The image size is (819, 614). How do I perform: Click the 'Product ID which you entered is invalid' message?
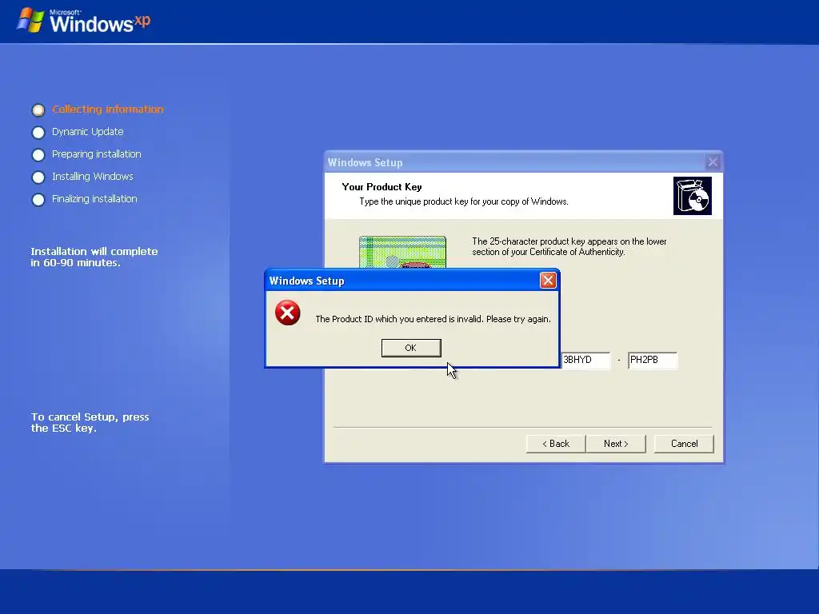pyautogui.click(x=433, y=319)
